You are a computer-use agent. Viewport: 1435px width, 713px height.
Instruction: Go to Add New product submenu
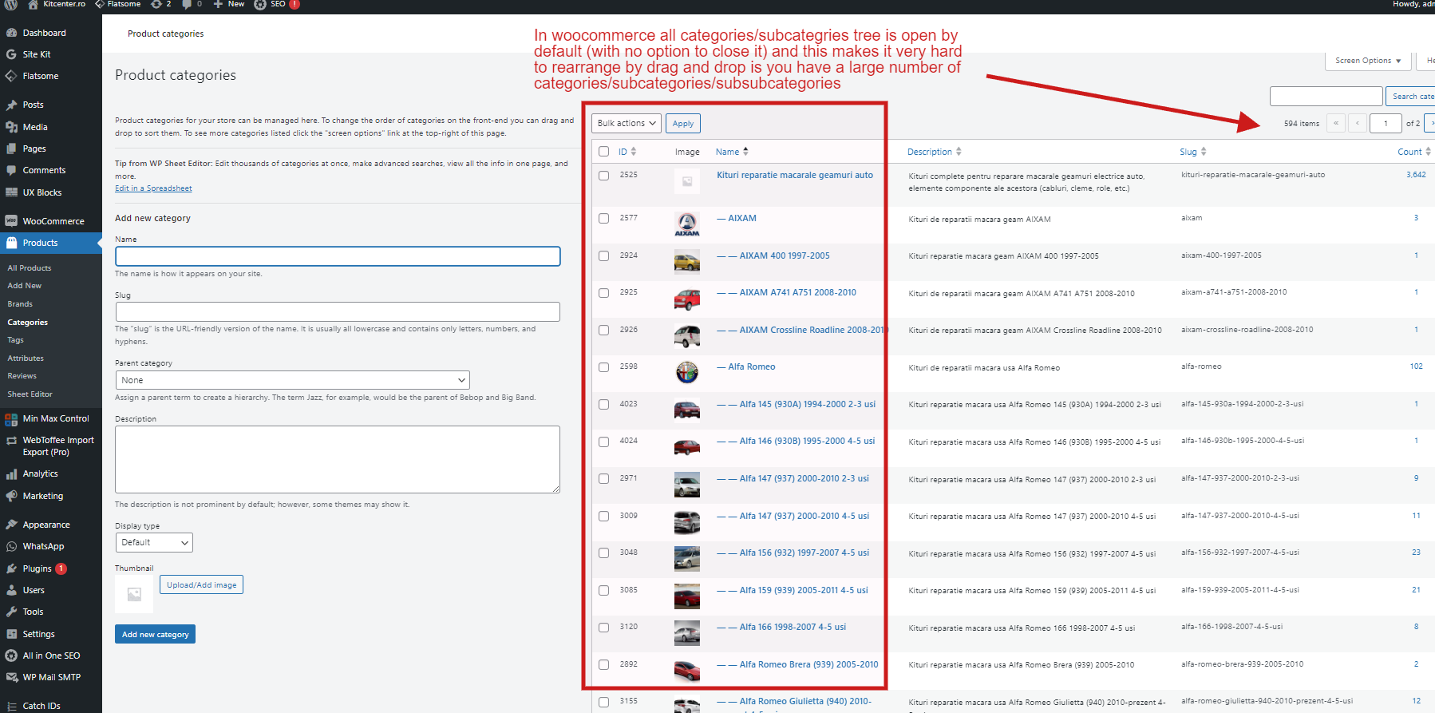(x=25, y=286)
